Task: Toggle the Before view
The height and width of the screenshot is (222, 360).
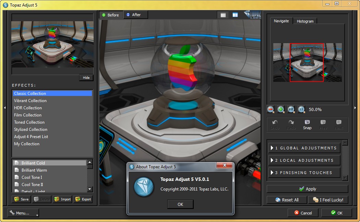Action: [x=111, y=15]
